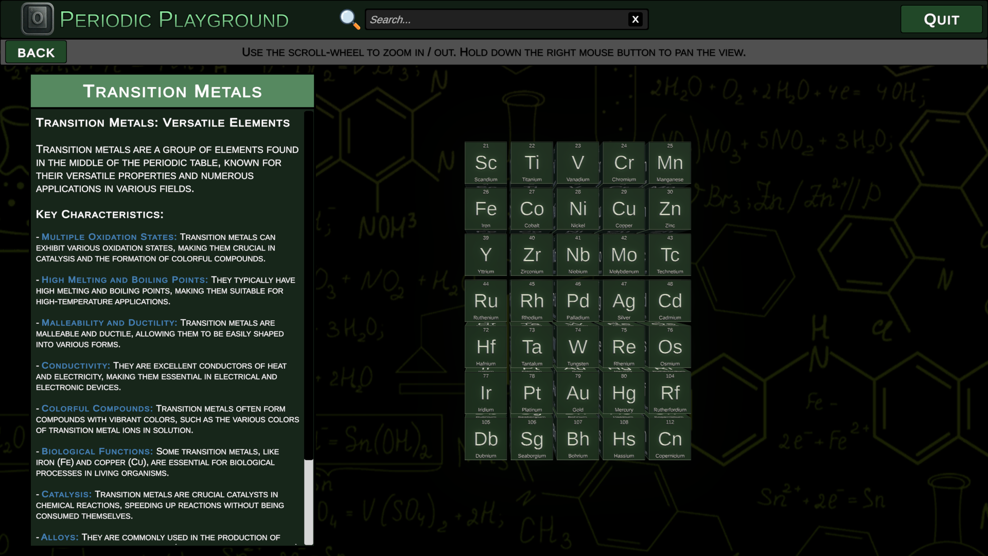The image size is (988, 556).
Task: Select the Mercury (Hg) element tile
Action: [624, 393]
